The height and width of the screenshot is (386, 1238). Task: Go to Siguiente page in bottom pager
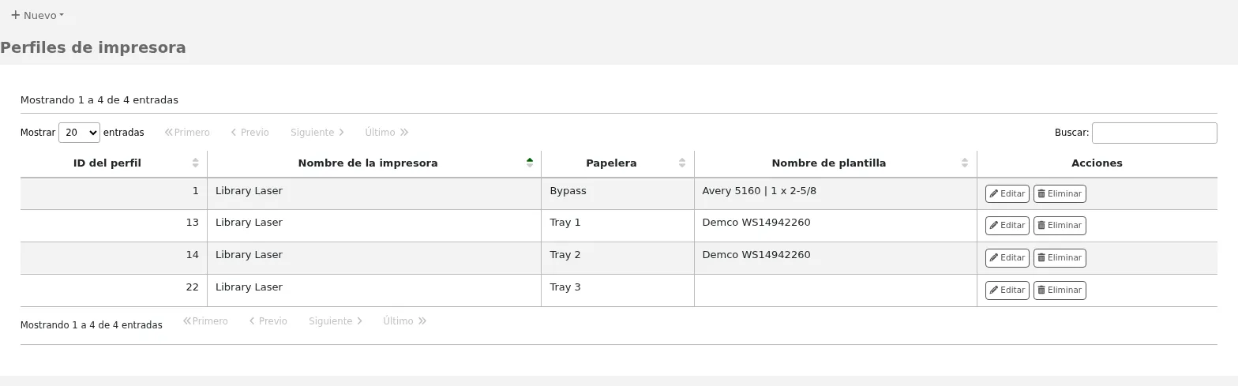pos(336,321)
